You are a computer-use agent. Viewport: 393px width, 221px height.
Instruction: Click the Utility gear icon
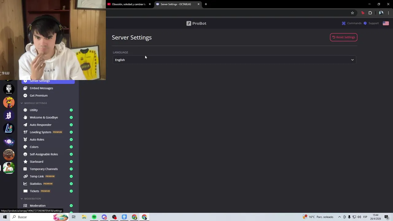tap(25, 110)
